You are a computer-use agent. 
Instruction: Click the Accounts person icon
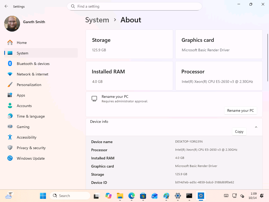click(10, 106)
